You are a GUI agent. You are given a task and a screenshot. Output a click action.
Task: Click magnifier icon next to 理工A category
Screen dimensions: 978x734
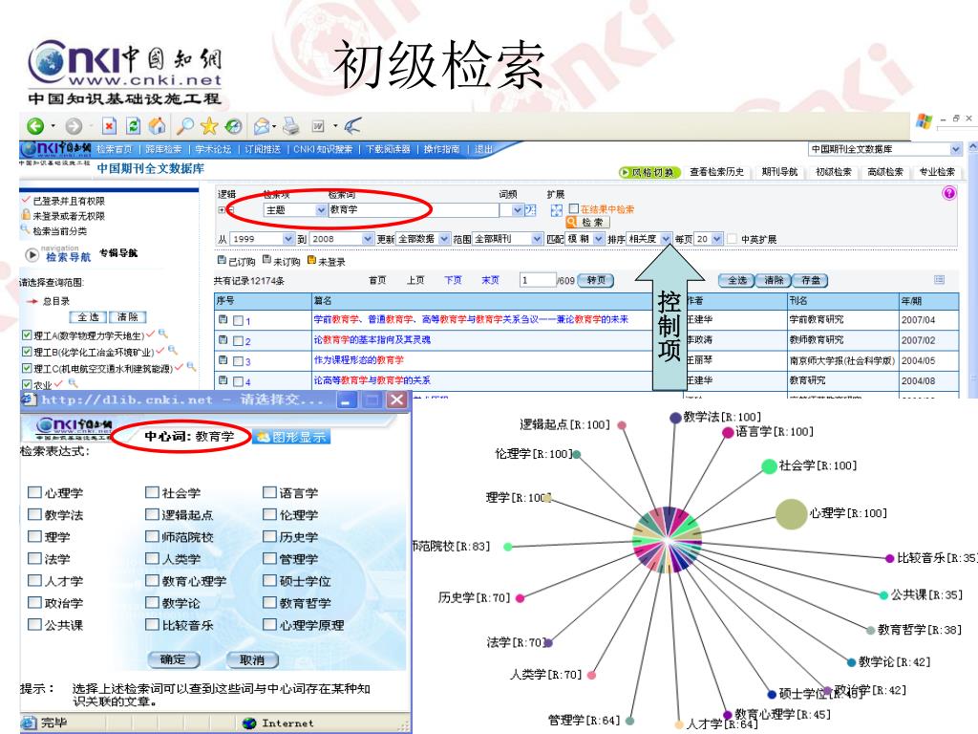163,334
